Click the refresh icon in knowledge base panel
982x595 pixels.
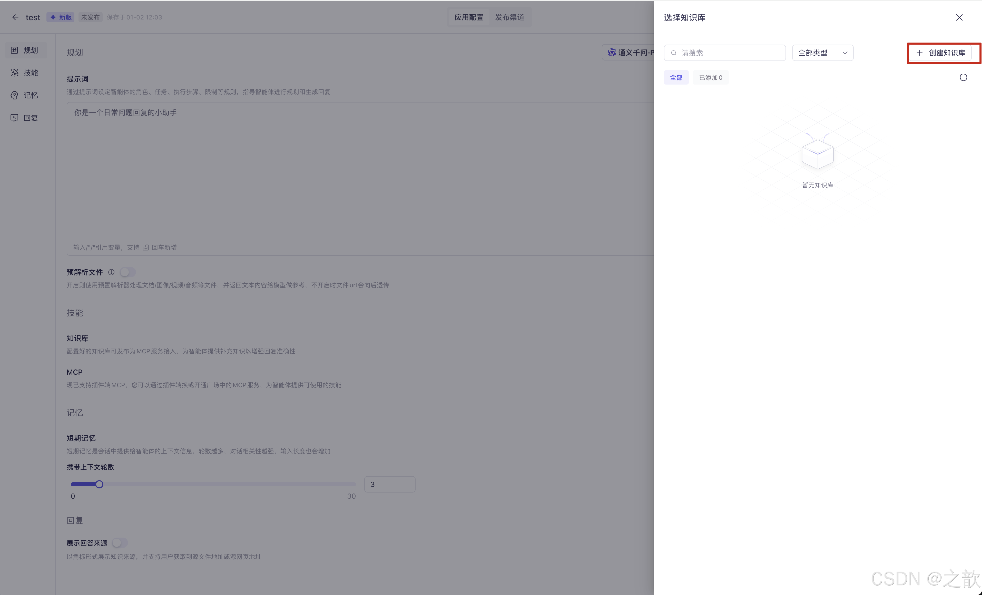pos(963,78)
